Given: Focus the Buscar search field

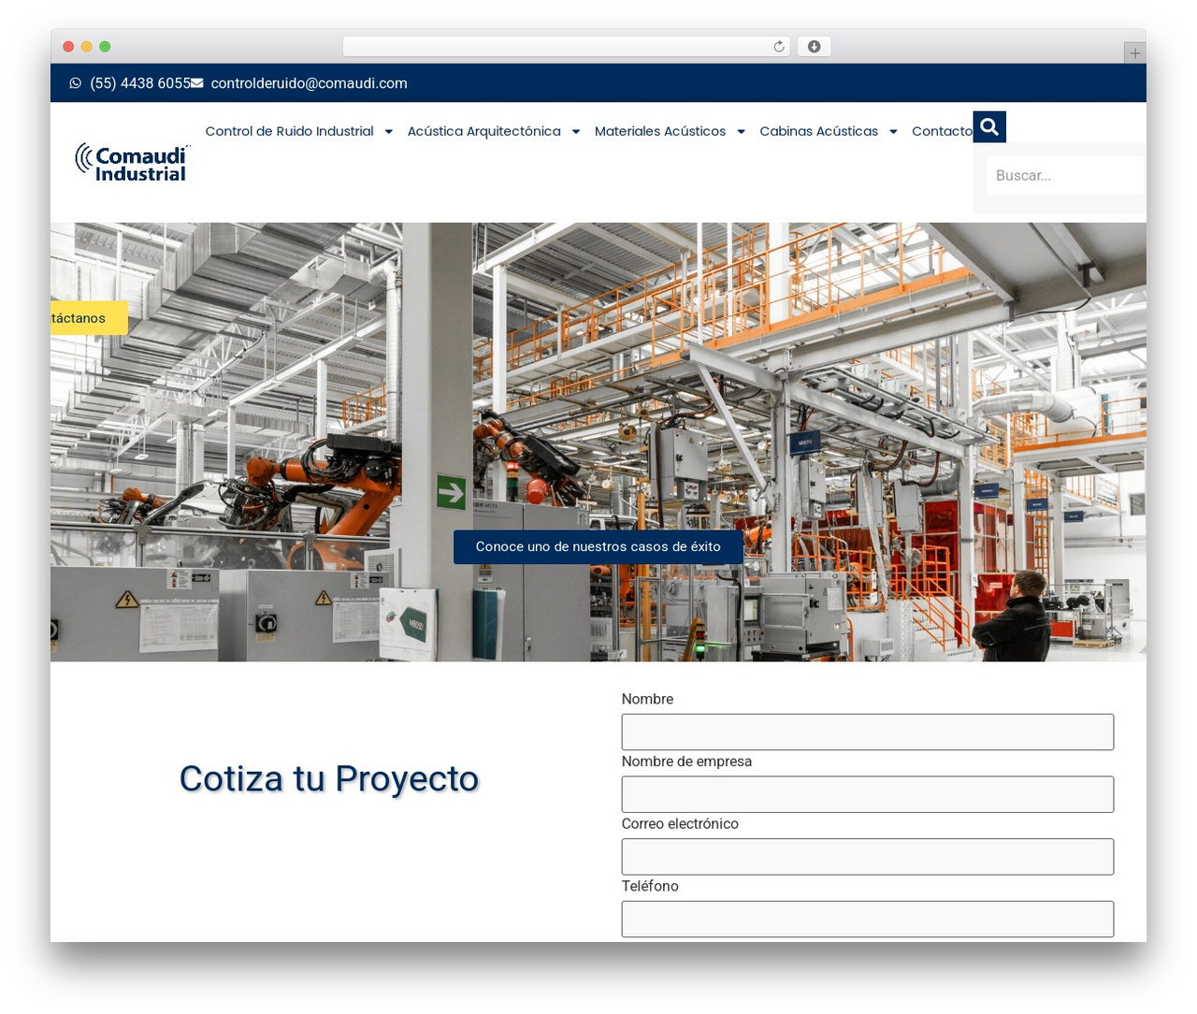Looking at the screenshot, I should coord(1065,175).
